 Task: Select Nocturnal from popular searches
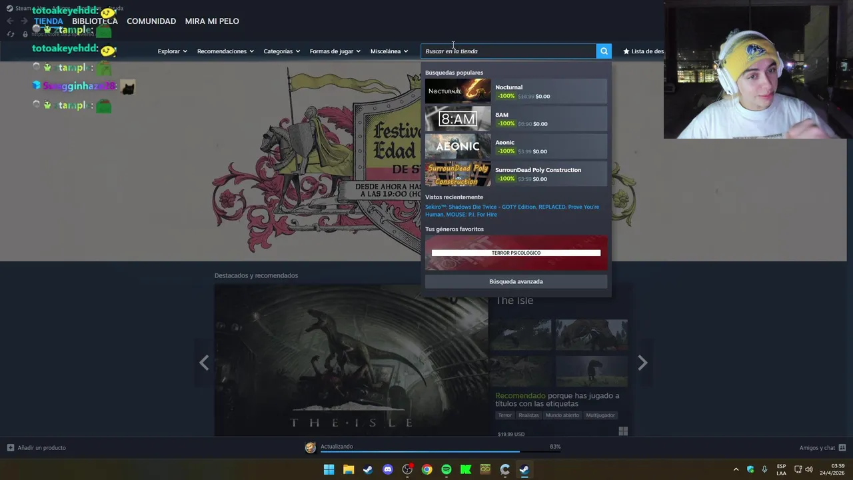click(516, 91)
